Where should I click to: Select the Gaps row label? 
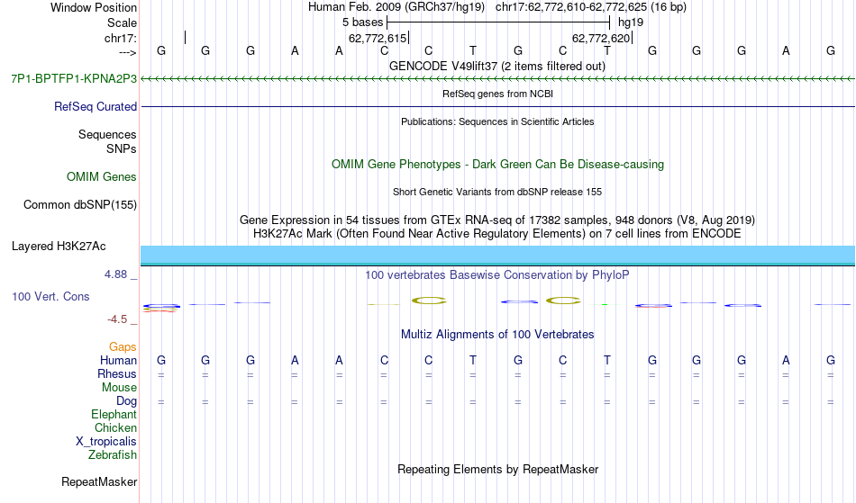click(123, 346)
